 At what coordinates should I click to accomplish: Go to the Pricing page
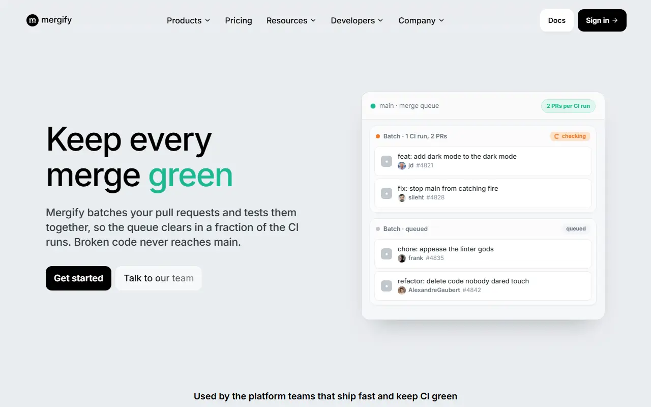click(x=239, y=20)
